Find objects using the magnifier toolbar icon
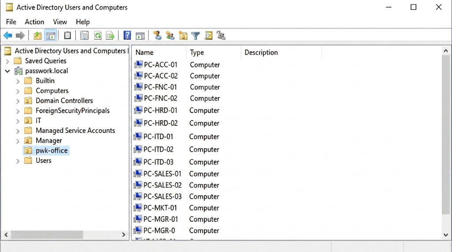This screenshot has width=452, height=252. (x=208, y=35)
